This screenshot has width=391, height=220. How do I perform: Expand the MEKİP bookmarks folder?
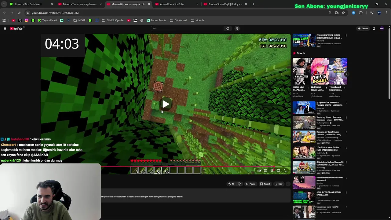[79, 20]
